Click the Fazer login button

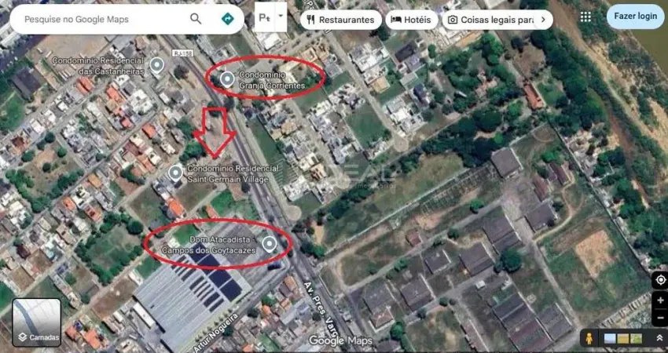tap(635, 16)
